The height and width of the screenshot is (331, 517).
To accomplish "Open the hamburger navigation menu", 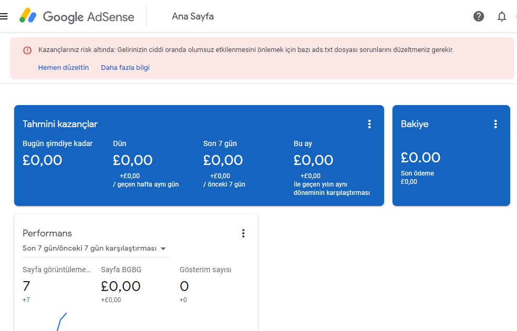I will 4,16.
